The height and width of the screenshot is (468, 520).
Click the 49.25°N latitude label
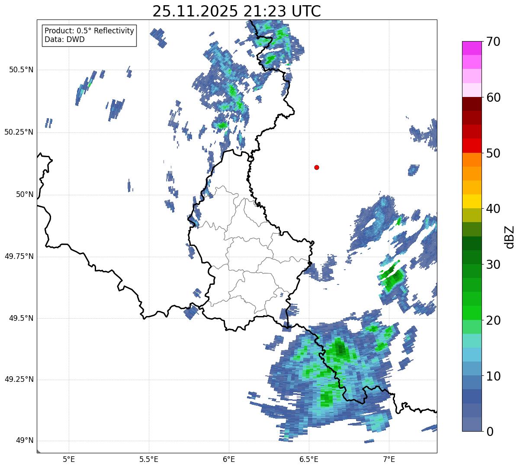pos(19,379)
